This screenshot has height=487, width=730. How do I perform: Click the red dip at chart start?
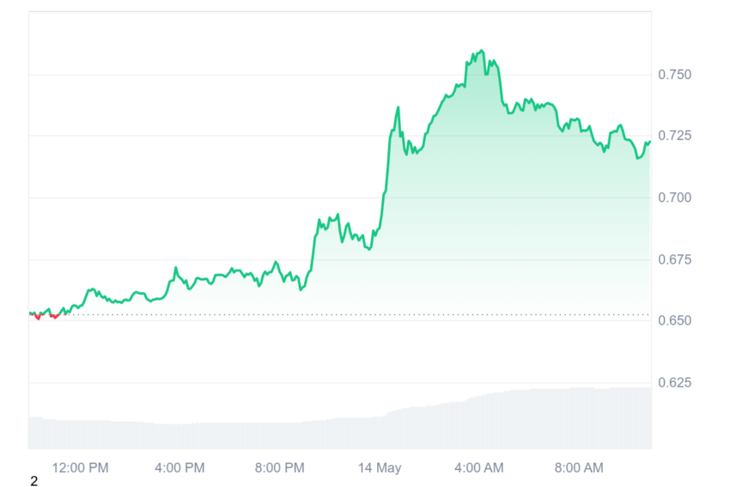point(38,318)
